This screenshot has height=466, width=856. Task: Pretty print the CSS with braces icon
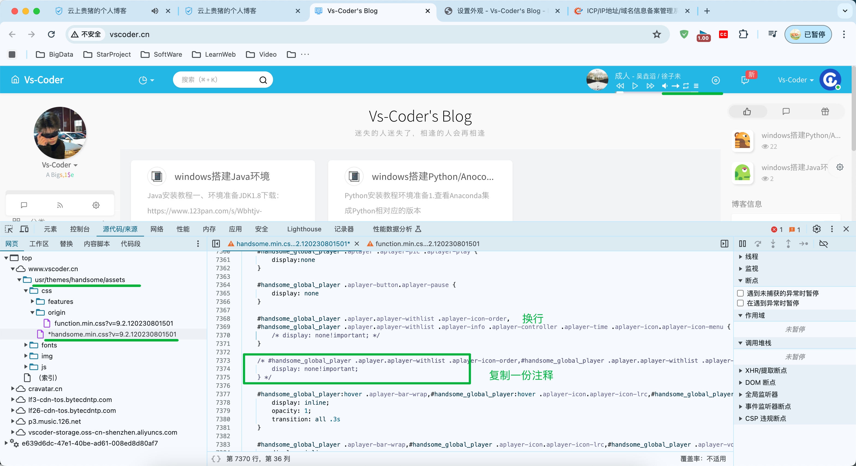click(x=216, y=459)
